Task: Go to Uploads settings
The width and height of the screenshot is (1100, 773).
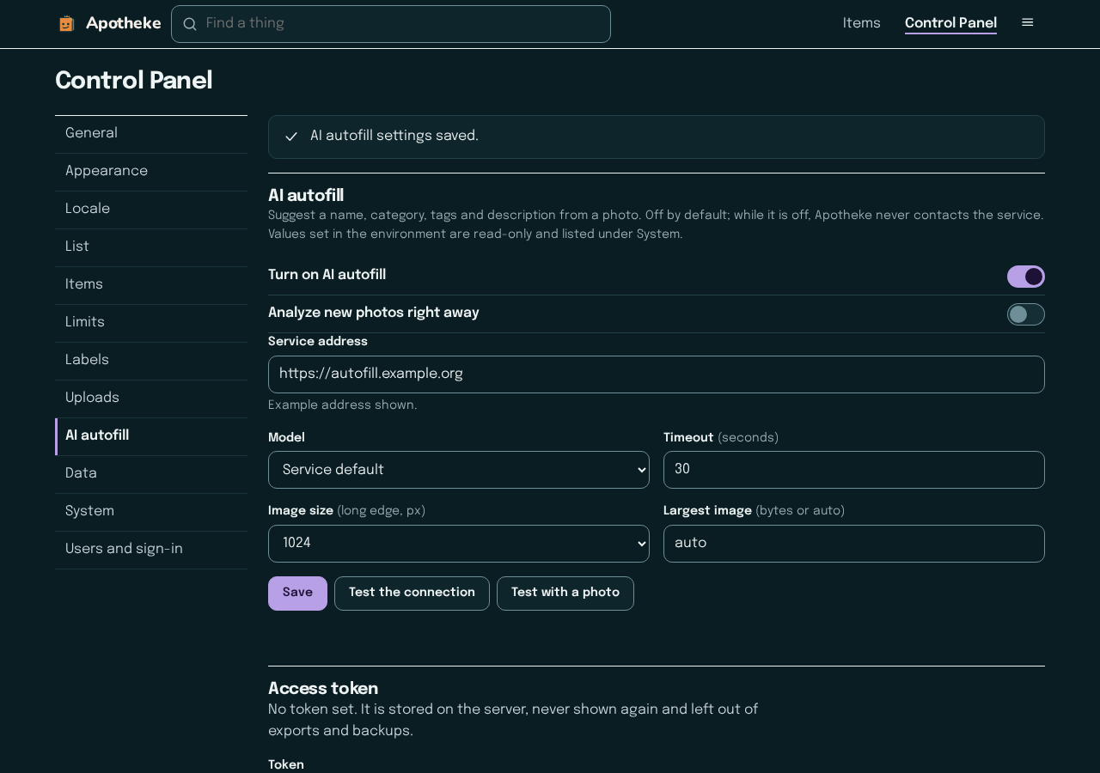Action: pyautogui.click(x=151, y=399)
